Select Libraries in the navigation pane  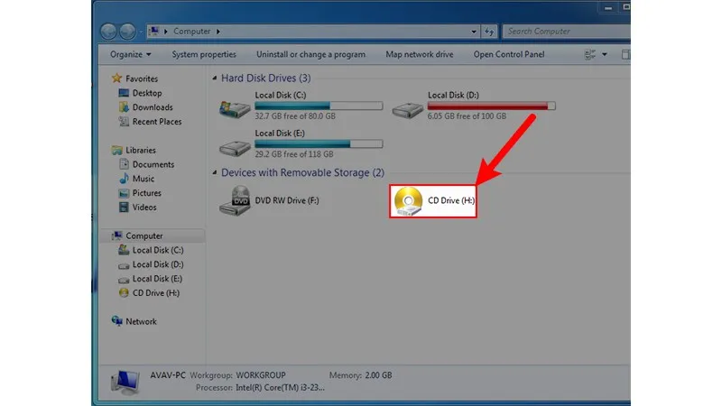coord(141,150)
